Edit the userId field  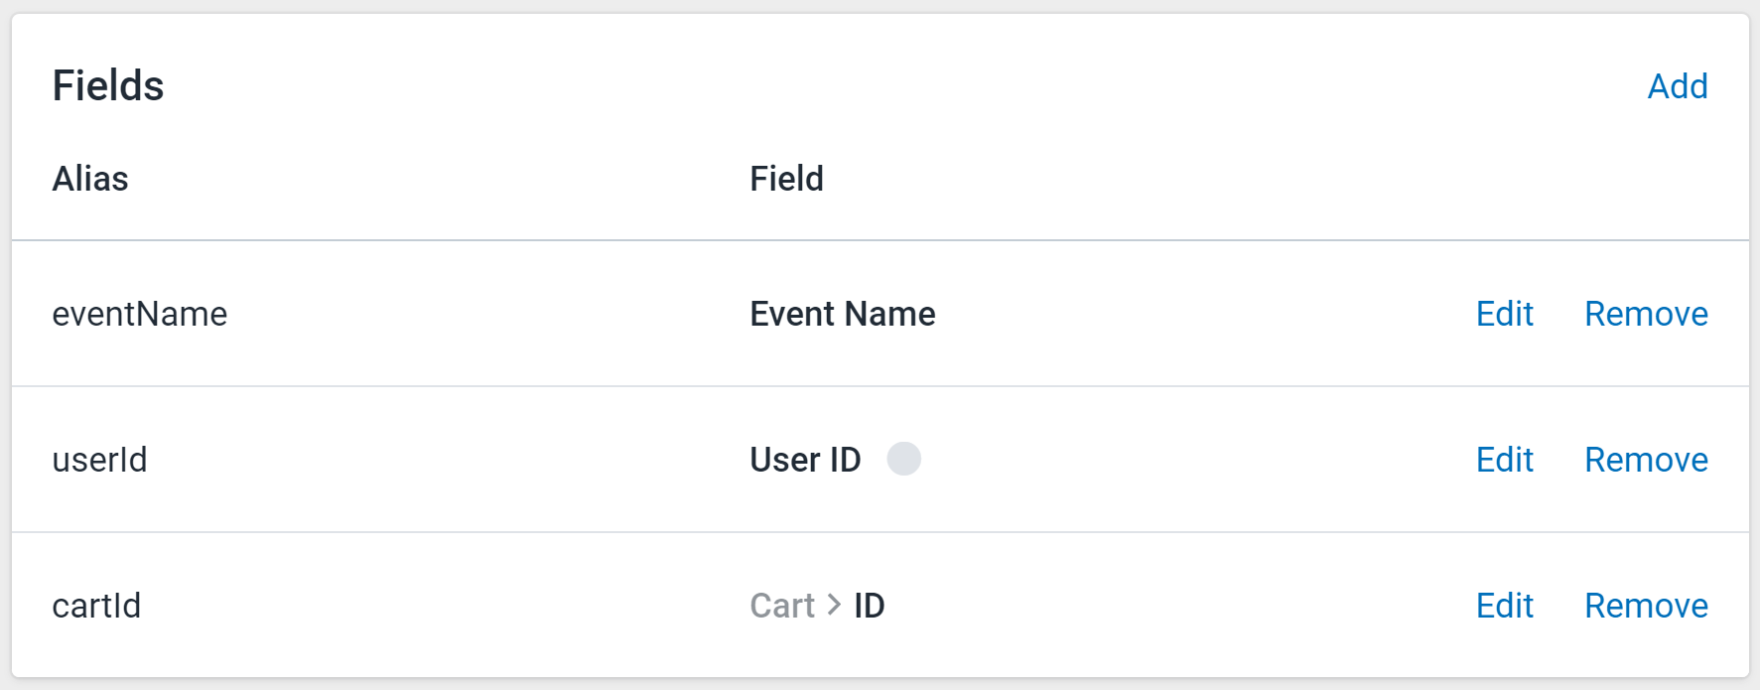pyautogui.click(x=1504, y=460)
